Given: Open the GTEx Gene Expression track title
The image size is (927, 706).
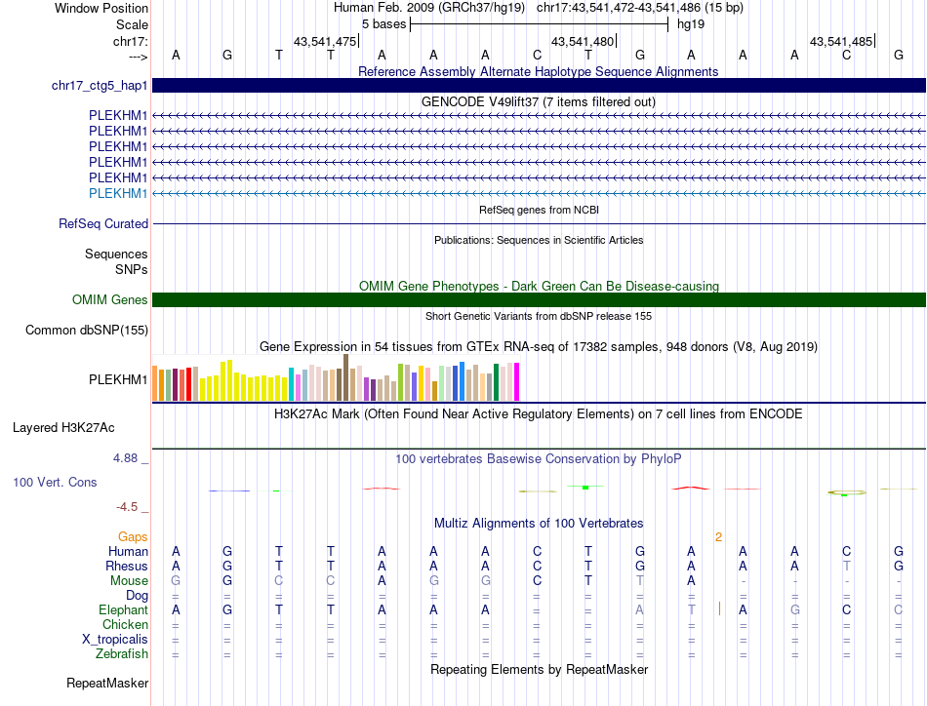Looking at the screenshot, I should (x=538, y=347).
